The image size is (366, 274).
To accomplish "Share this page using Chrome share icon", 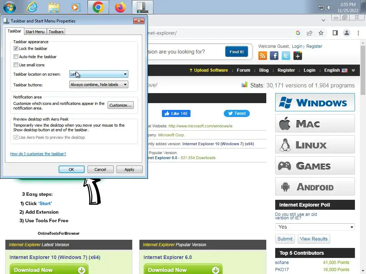I will tap(310, 33).
